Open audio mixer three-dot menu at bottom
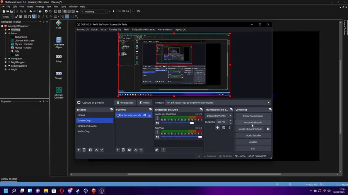The image size is (348, 195). 163,150
